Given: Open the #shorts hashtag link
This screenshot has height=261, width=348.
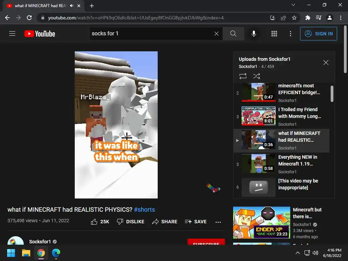Looking at the screenshot, I should [144, 209].
